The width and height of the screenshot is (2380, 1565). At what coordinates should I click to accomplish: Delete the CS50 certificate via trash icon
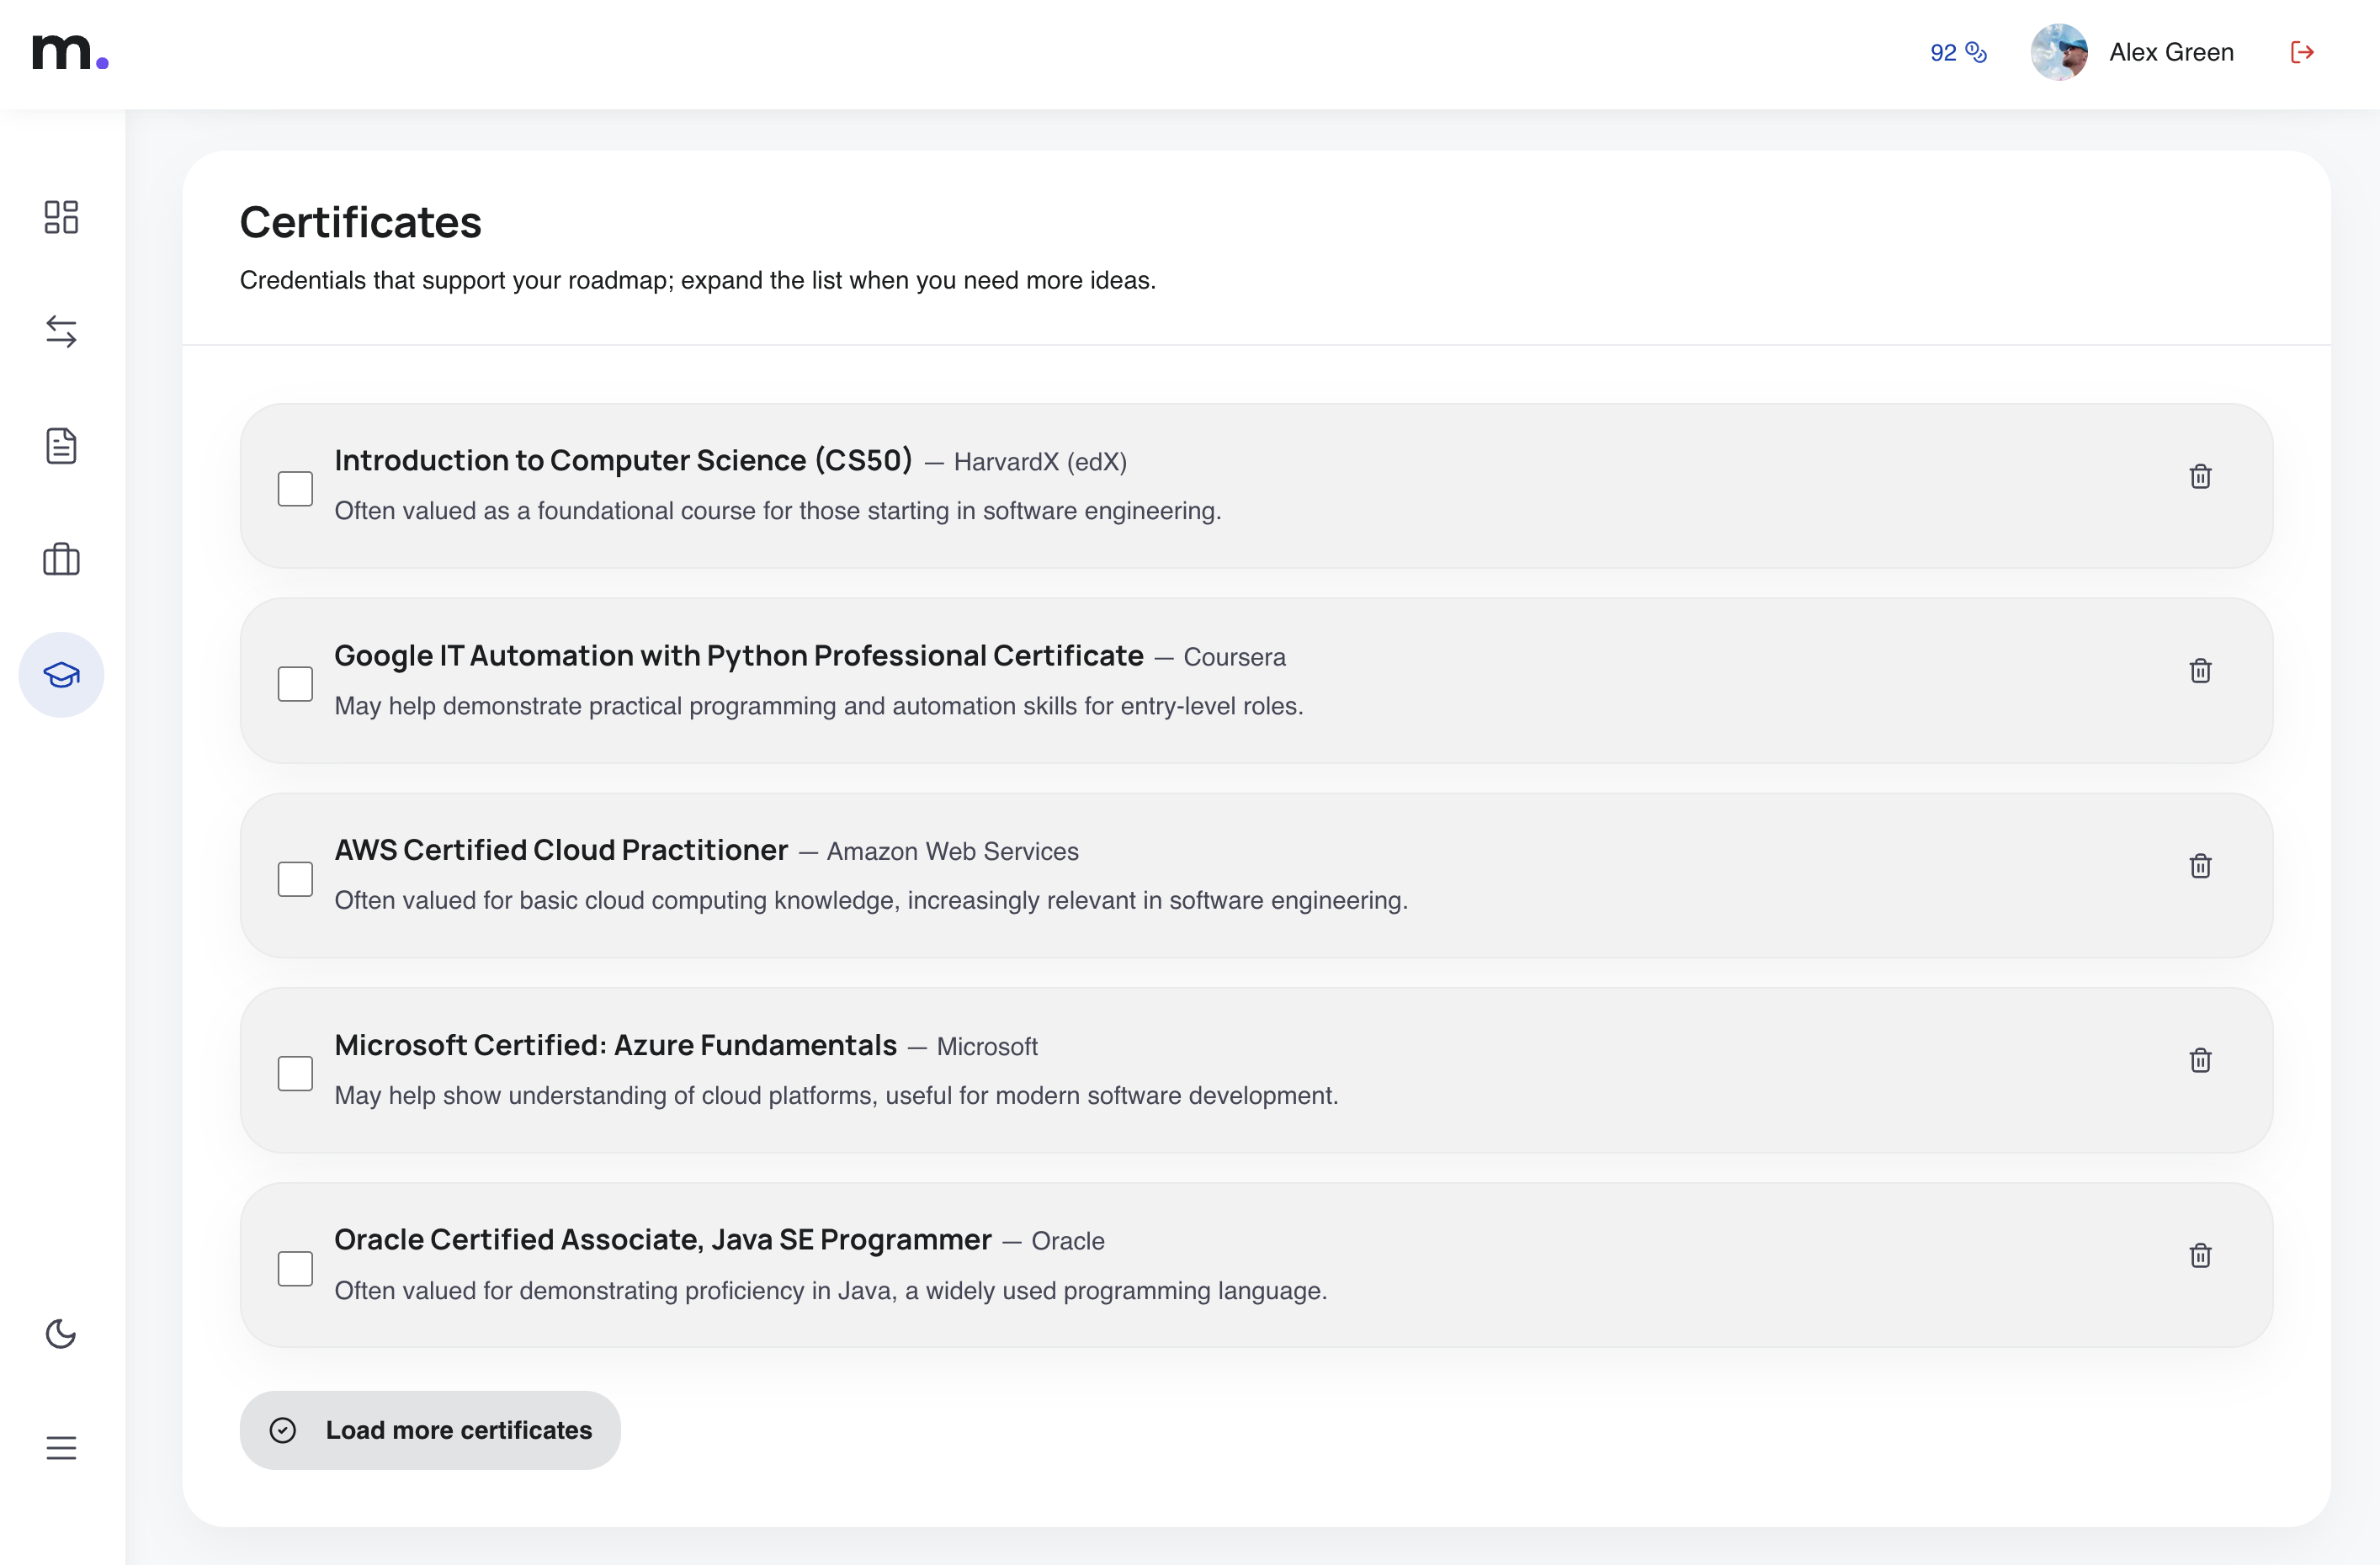(2200, 476)
